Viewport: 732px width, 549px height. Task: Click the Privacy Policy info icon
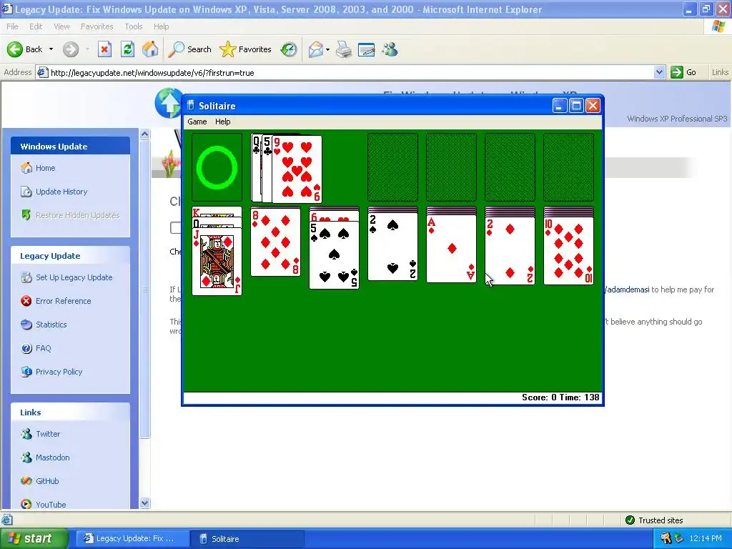[26, 372]
